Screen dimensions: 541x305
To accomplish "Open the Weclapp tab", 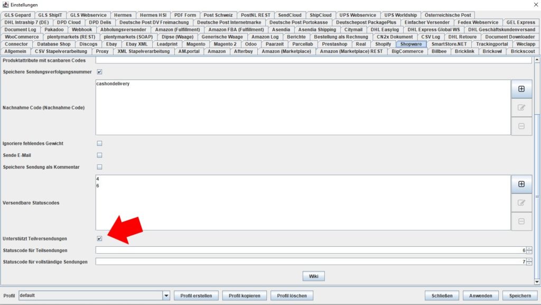I will (x=526, y=44).
